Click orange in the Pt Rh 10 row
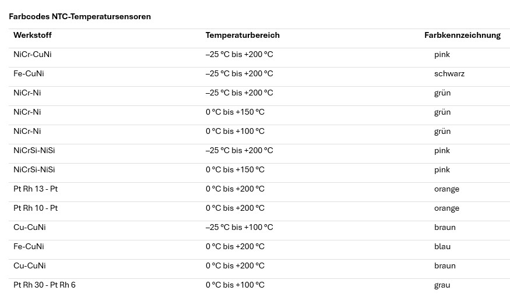This screenshot has height=301, width=510. (x=446, y=208)
